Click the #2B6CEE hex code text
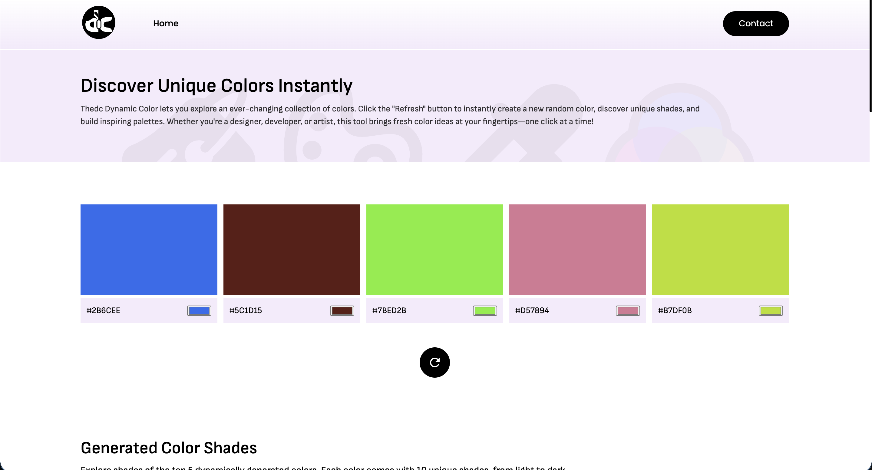This screenshot has width=872, height=470. 103,310
